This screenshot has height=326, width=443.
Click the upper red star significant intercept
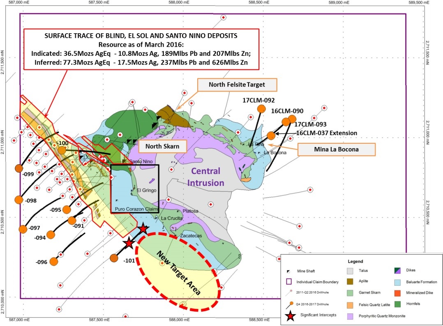point(143,228)
